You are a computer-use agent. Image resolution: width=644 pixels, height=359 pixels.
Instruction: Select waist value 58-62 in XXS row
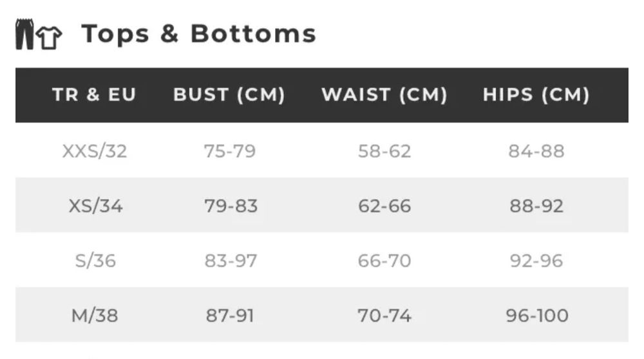[384, 151]
